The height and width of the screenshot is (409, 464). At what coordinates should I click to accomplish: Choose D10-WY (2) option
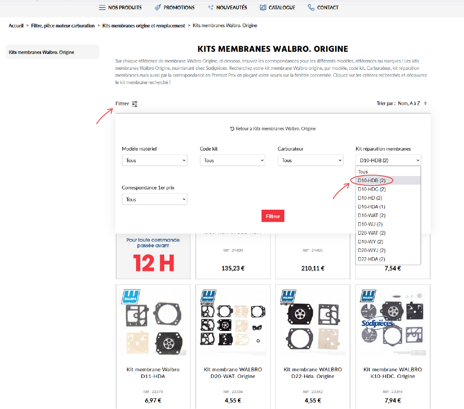tap(388, 242)
